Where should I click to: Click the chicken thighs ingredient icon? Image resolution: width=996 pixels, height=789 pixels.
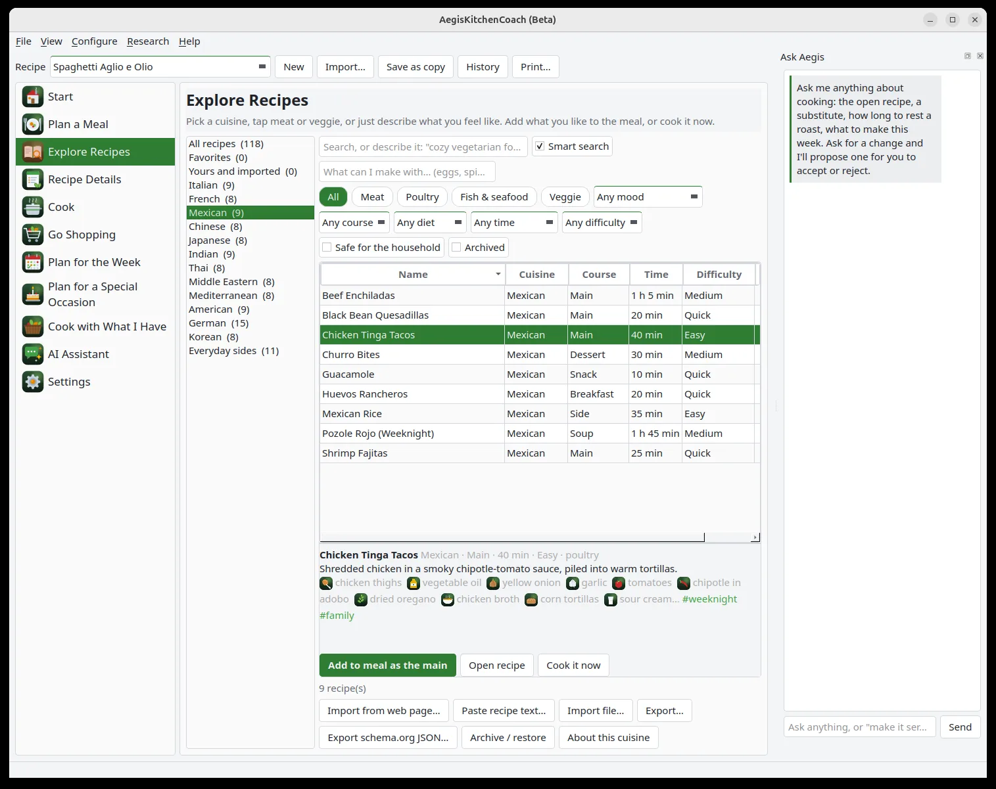[x=326, y=583]
